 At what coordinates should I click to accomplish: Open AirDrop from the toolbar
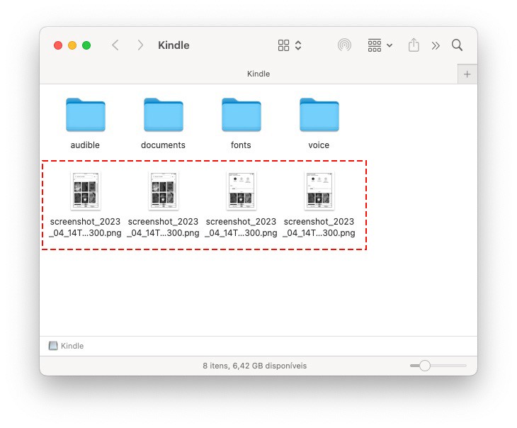click(344, 45)
